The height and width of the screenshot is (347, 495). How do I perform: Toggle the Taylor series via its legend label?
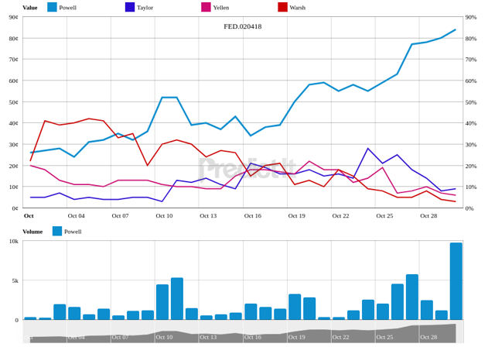(x=145, y=8)
